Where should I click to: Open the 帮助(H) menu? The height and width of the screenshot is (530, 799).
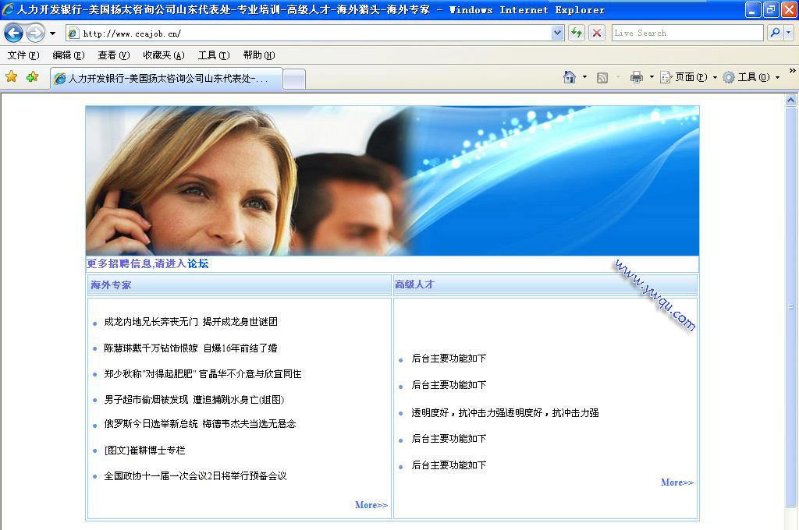[259, 55]
